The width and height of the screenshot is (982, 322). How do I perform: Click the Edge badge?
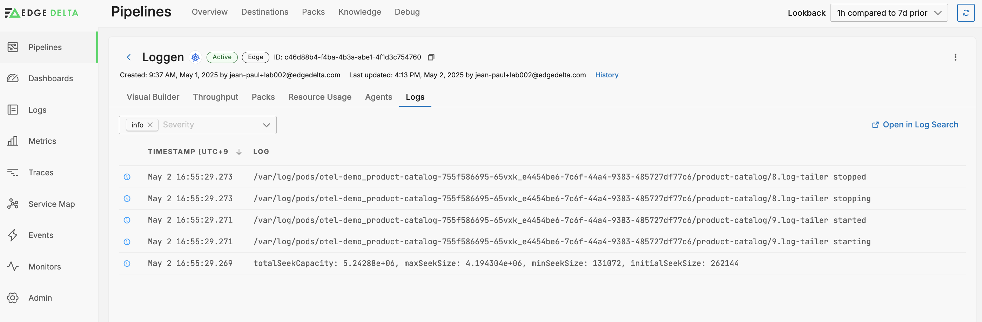click(255, 57)
